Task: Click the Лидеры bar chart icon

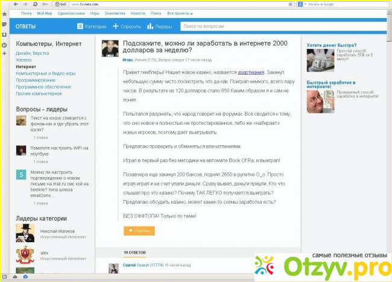Action: point(151,27)
